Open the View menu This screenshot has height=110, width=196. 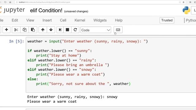click(30, 20)
